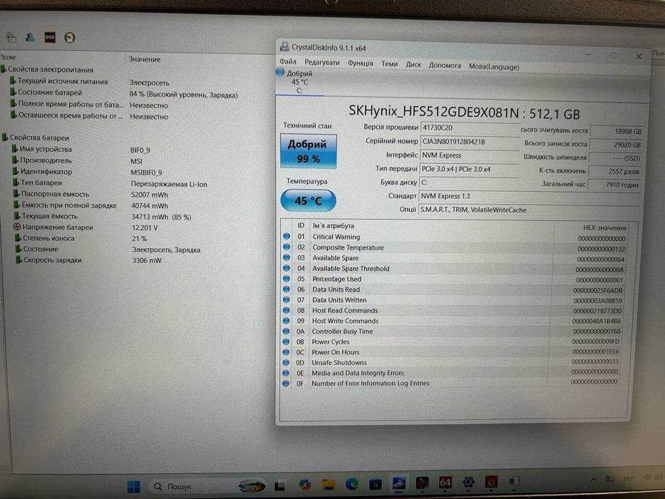Click blue status dot for Composite Temperature

click(287, 247)
